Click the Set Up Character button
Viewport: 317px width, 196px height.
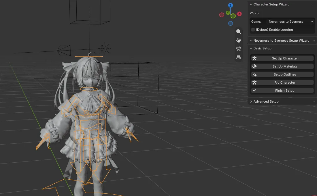click(282, 58)
